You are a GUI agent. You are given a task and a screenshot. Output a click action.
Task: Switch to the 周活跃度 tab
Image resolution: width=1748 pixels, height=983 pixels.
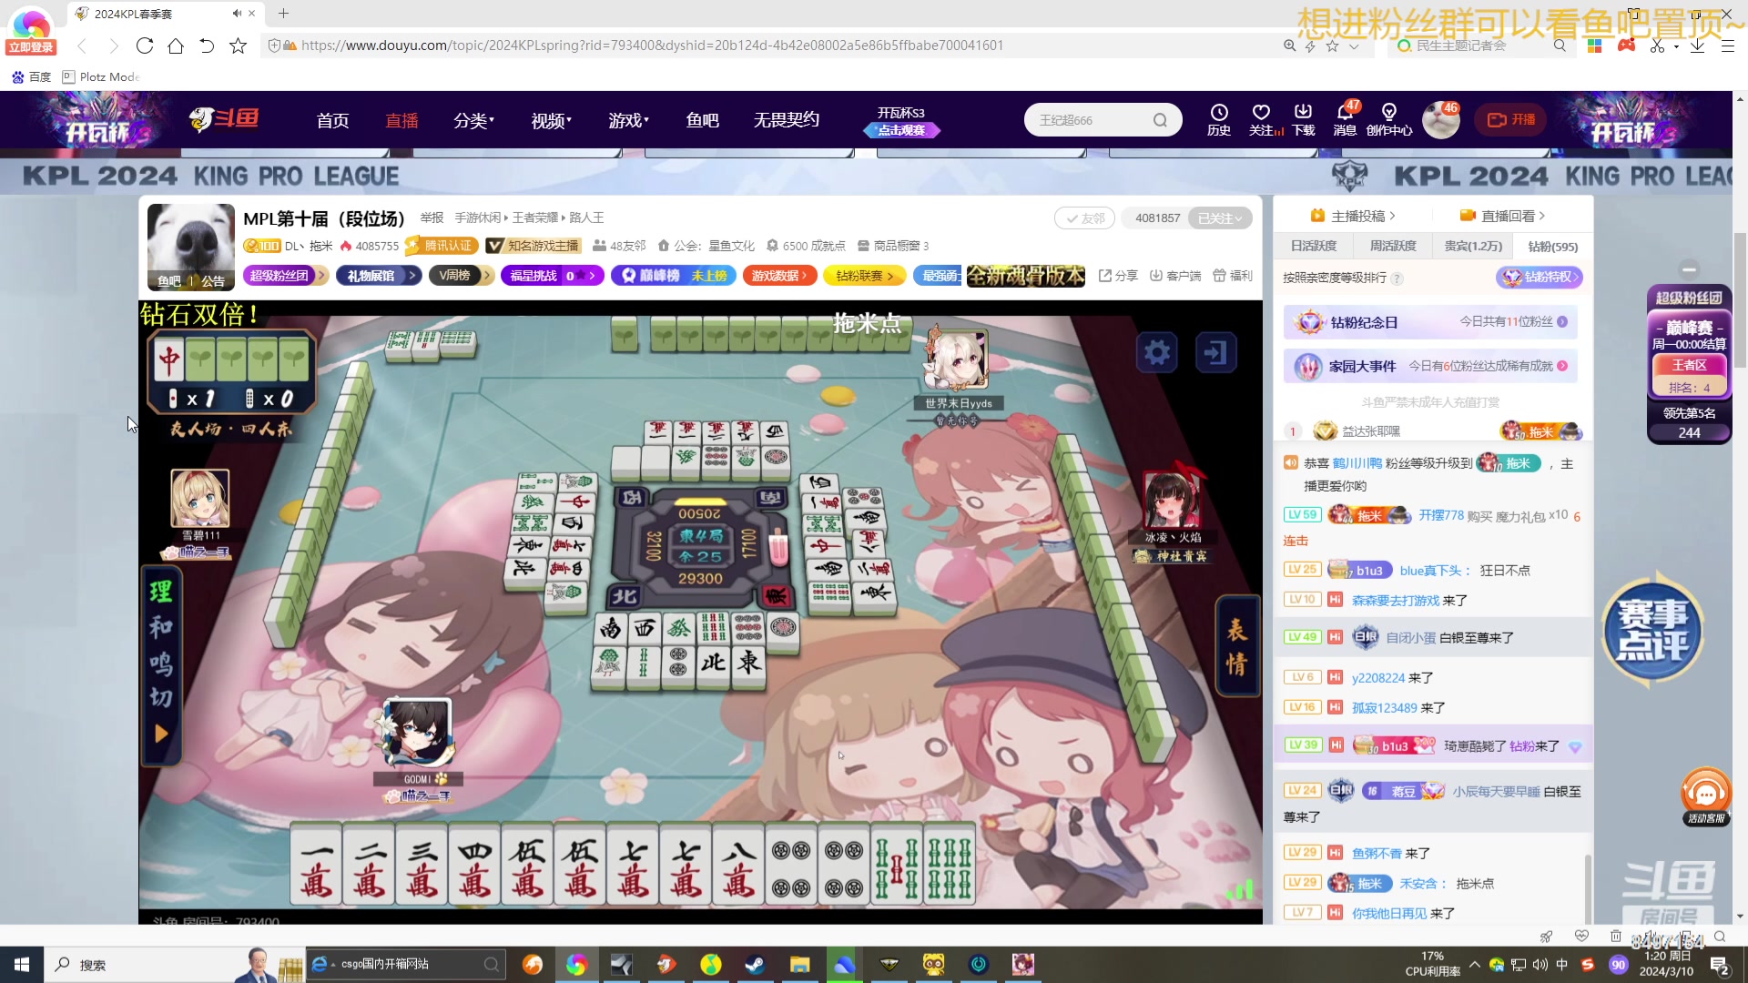click(x=1393, y=246)
